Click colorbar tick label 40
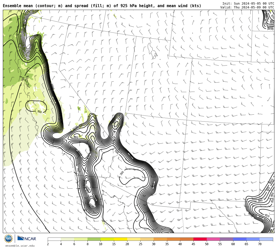 click(180, 244)
